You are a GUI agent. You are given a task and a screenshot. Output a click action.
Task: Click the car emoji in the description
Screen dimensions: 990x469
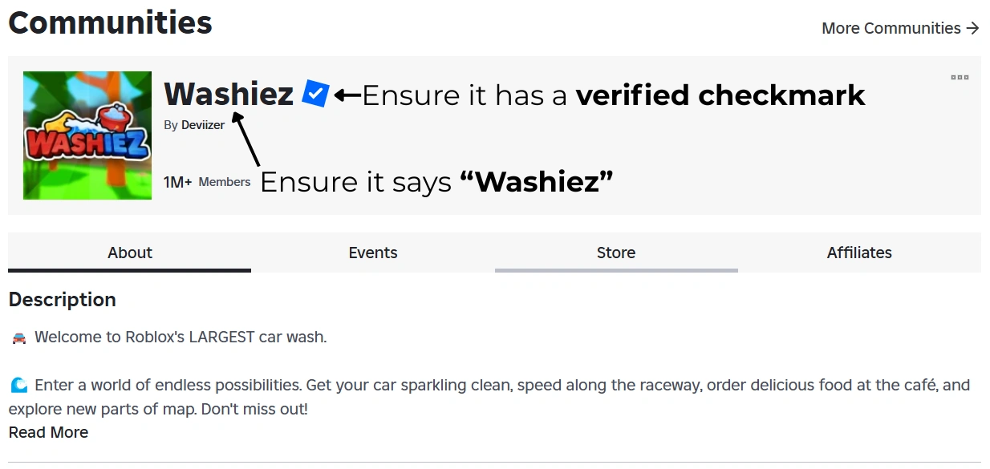click(19, 338)
